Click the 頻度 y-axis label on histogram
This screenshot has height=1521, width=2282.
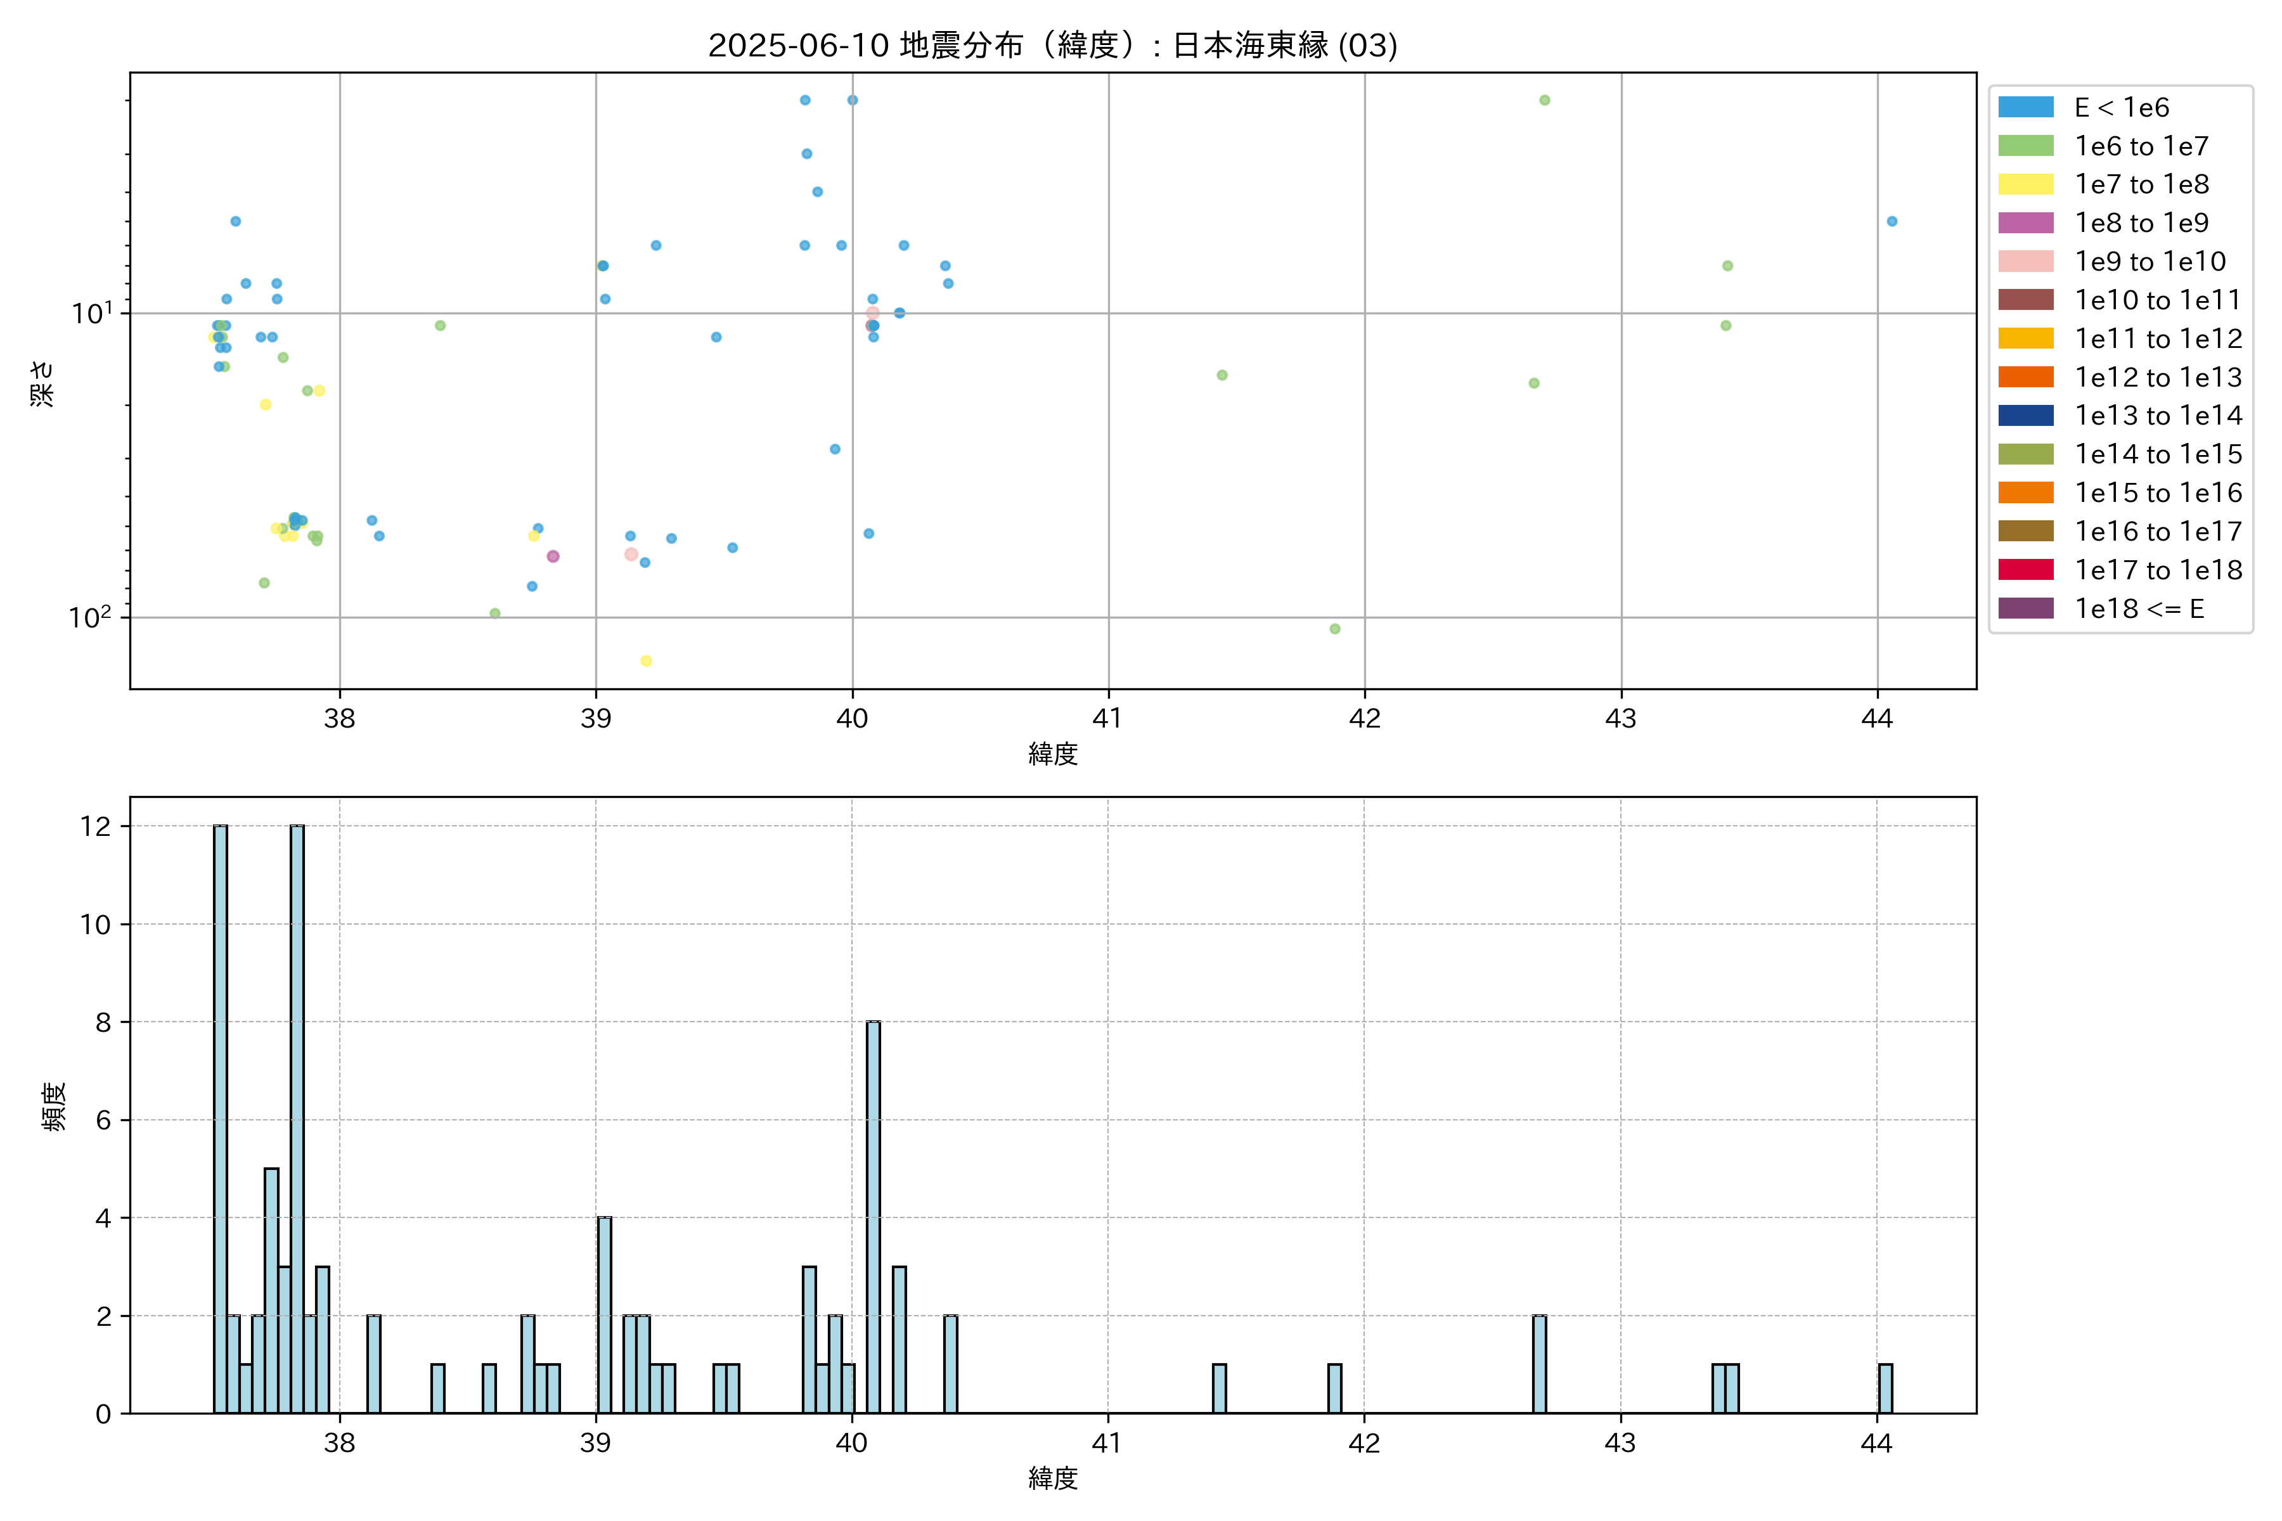coord(55,1106)
